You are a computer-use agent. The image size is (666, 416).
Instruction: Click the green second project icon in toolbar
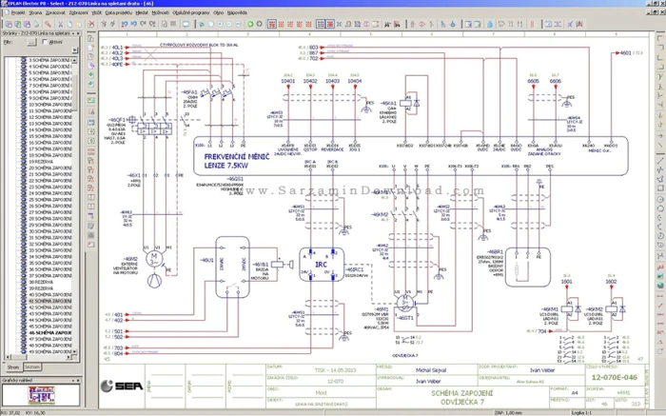(x=18, y=24)
